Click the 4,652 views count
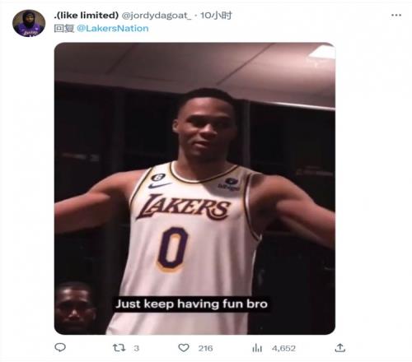 coord(283,348)
